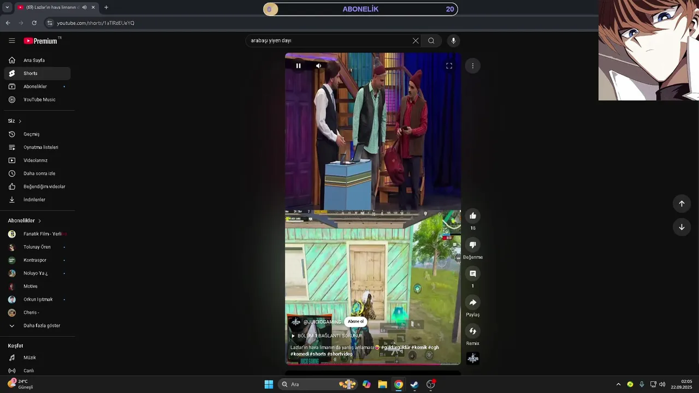Image resolution: width=699 pixels, height=393 pixels.
Task: Click the browser address bar URL
Action: 96,23
